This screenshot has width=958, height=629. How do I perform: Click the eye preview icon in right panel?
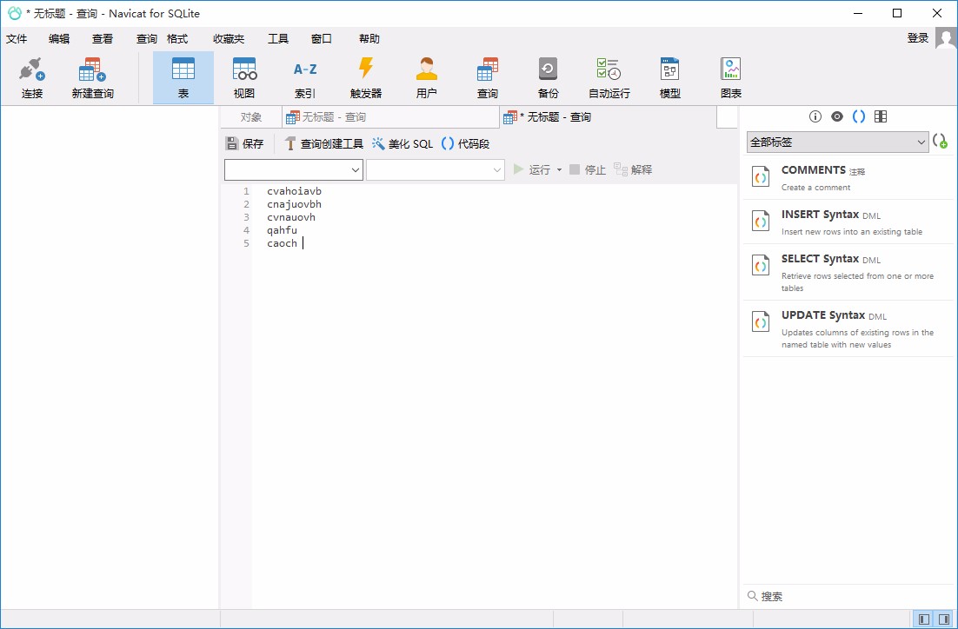click(x=837, y=116)
